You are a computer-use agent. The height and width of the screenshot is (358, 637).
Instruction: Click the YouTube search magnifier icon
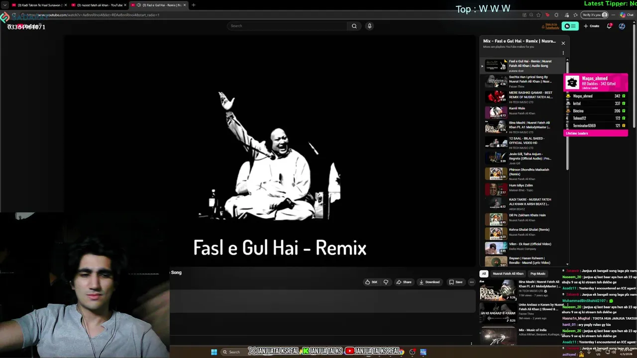coord(354,26)
